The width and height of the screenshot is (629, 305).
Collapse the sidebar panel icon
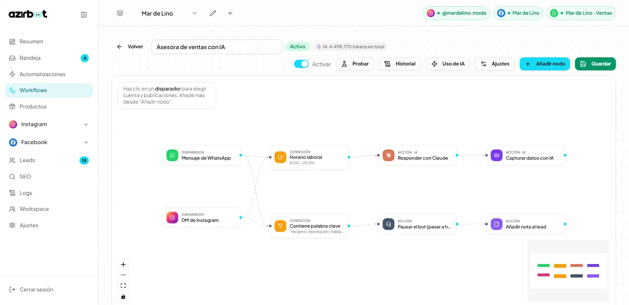click(84, 15)
